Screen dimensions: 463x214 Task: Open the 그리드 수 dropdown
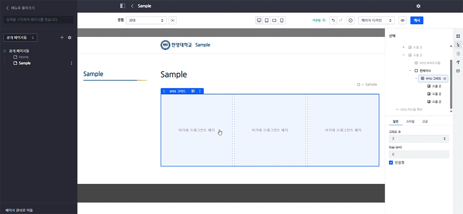pyautogui.click(x=419, y=138)
